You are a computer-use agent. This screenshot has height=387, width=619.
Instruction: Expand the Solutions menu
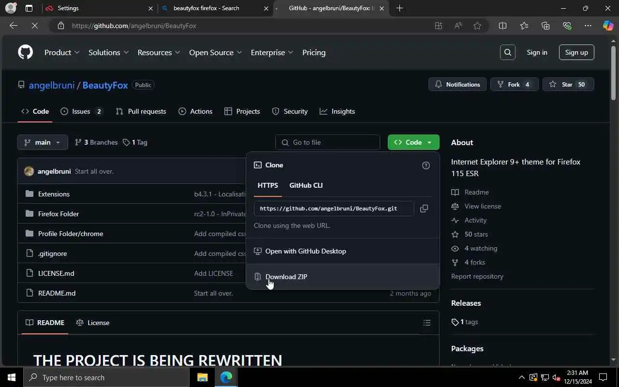[x=108, y=52]
